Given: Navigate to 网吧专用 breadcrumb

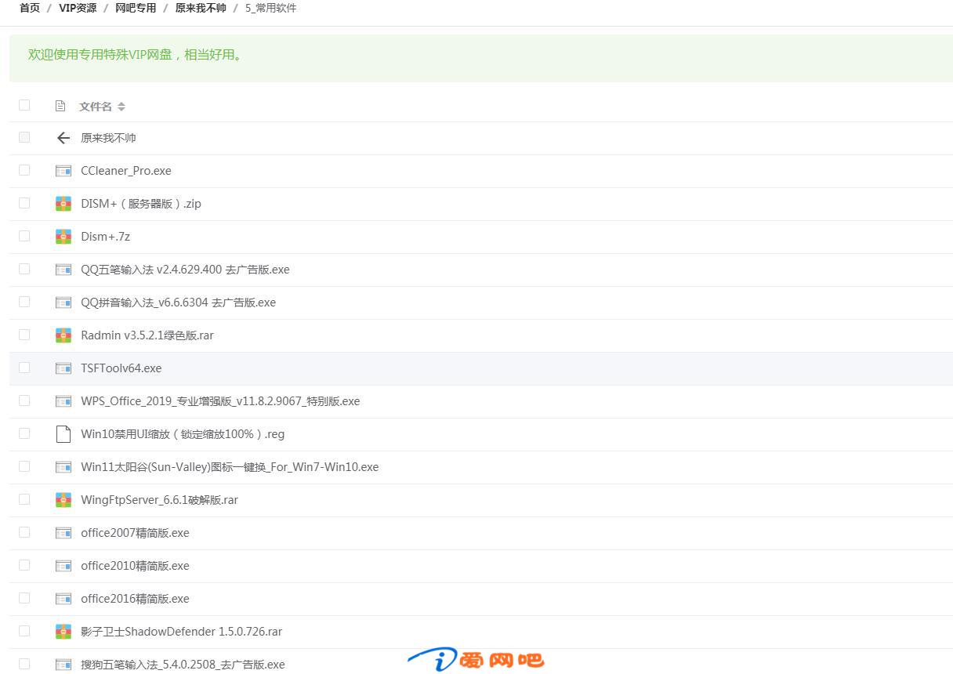Looking at the screenshot, I should tap(136, 8).
